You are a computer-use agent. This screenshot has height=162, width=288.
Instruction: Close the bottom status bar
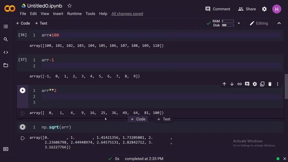click(x=285, y=159)
